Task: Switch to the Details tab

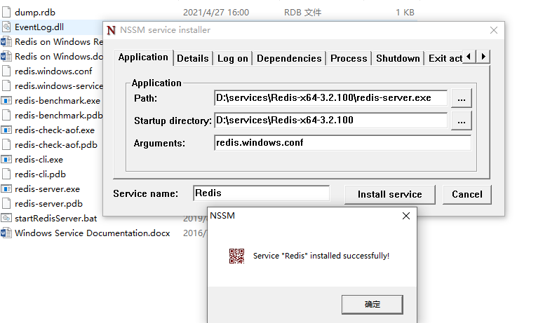Action: [193, 58]
